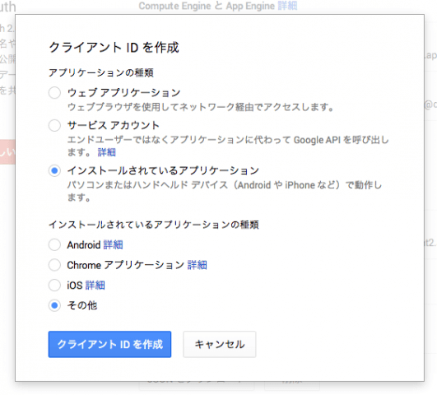The width and height of the screenshot is (437, 395).
Task: Click description starting パソコンまたはハンドヘルド デバイス
Action: (x=225, y=191)
